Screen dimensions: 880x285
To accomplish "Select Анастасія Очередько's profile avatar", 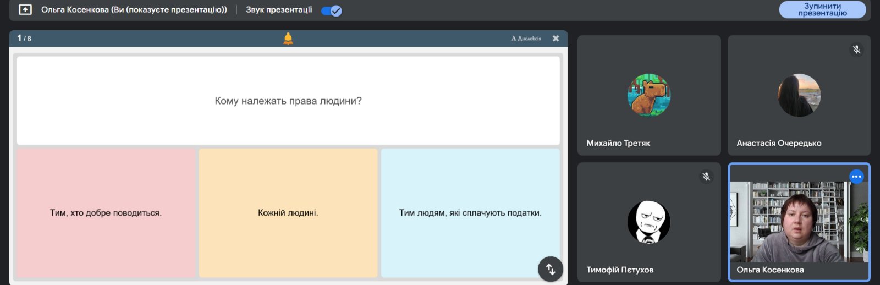I will coord(799,95).
